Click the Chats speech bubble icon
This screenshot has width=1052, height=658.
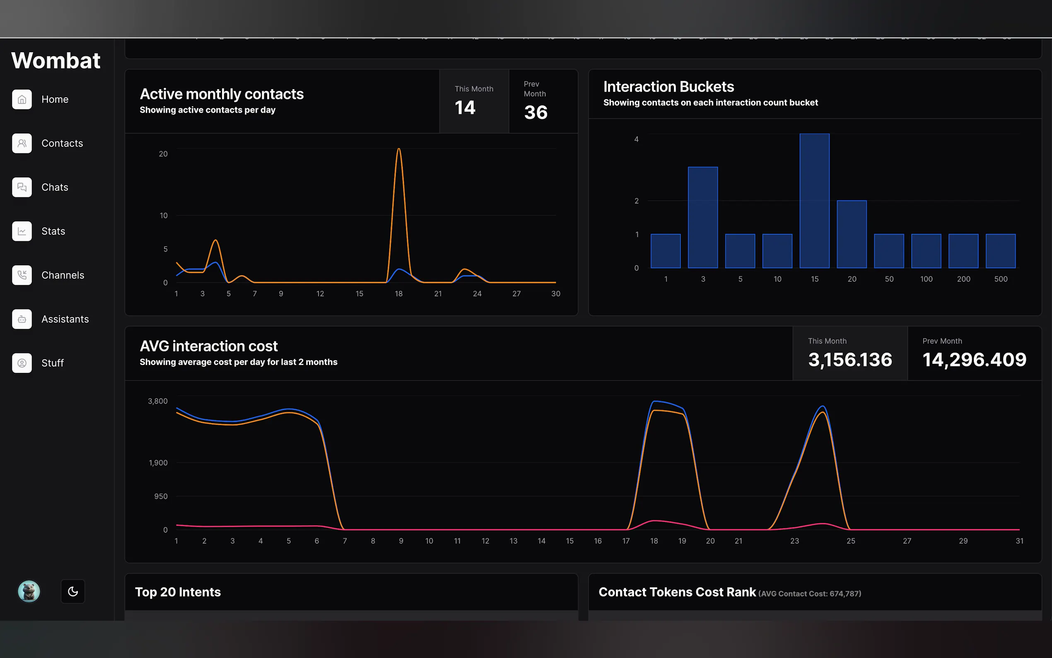(22, 188)
